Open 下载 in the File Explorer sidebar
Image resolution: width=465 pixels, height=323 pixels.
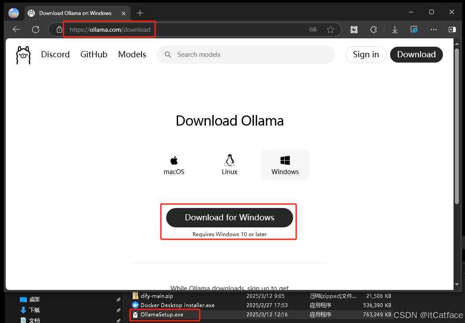34,310
